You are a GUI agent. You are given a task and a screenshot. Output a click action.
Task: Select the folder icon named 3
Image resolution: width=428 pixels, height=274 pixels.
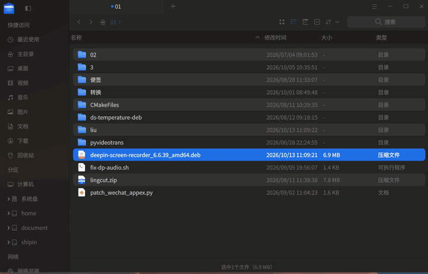[81, 67]
